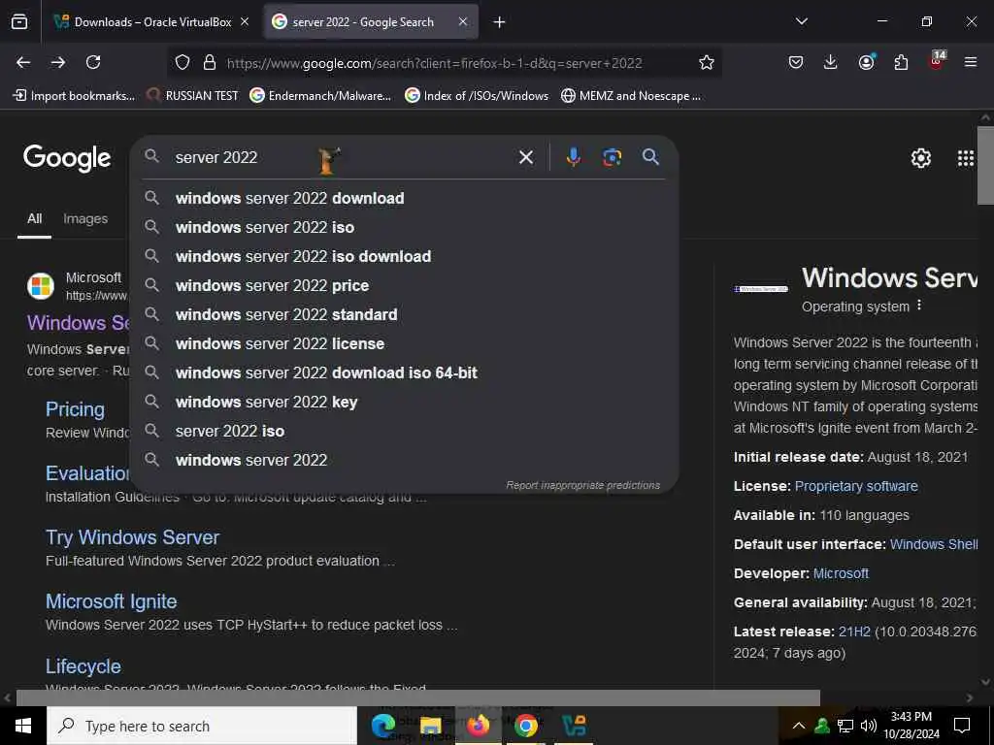Close the Downloads – Oracle VirtualBox tab

tap(245, 21)
